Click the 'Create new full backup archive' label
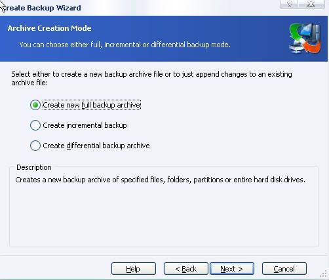Viewport: 329px width, 280px height. click(92, 105)
